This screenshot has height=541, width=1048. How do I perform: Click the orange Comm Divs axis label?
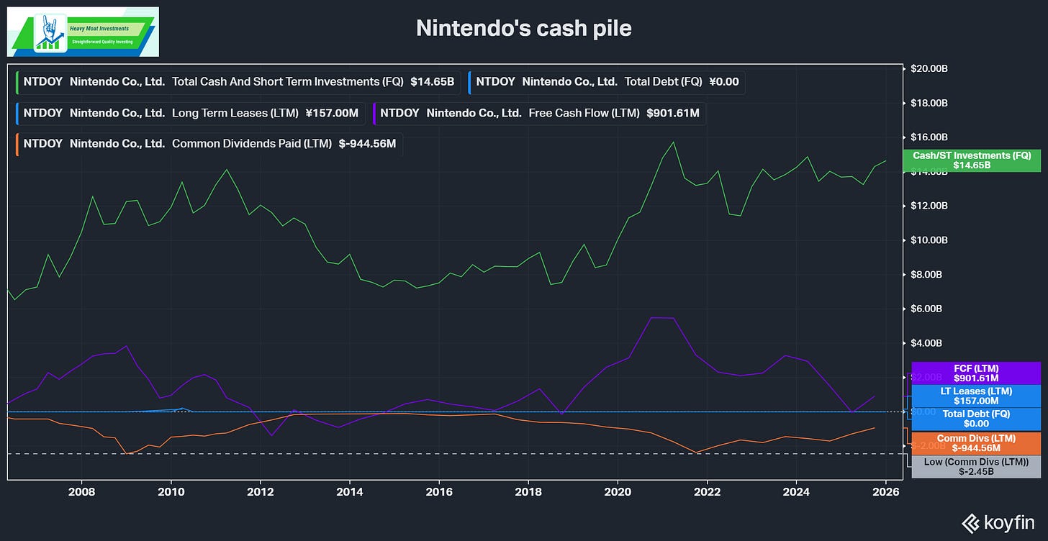tap(976, 443)
